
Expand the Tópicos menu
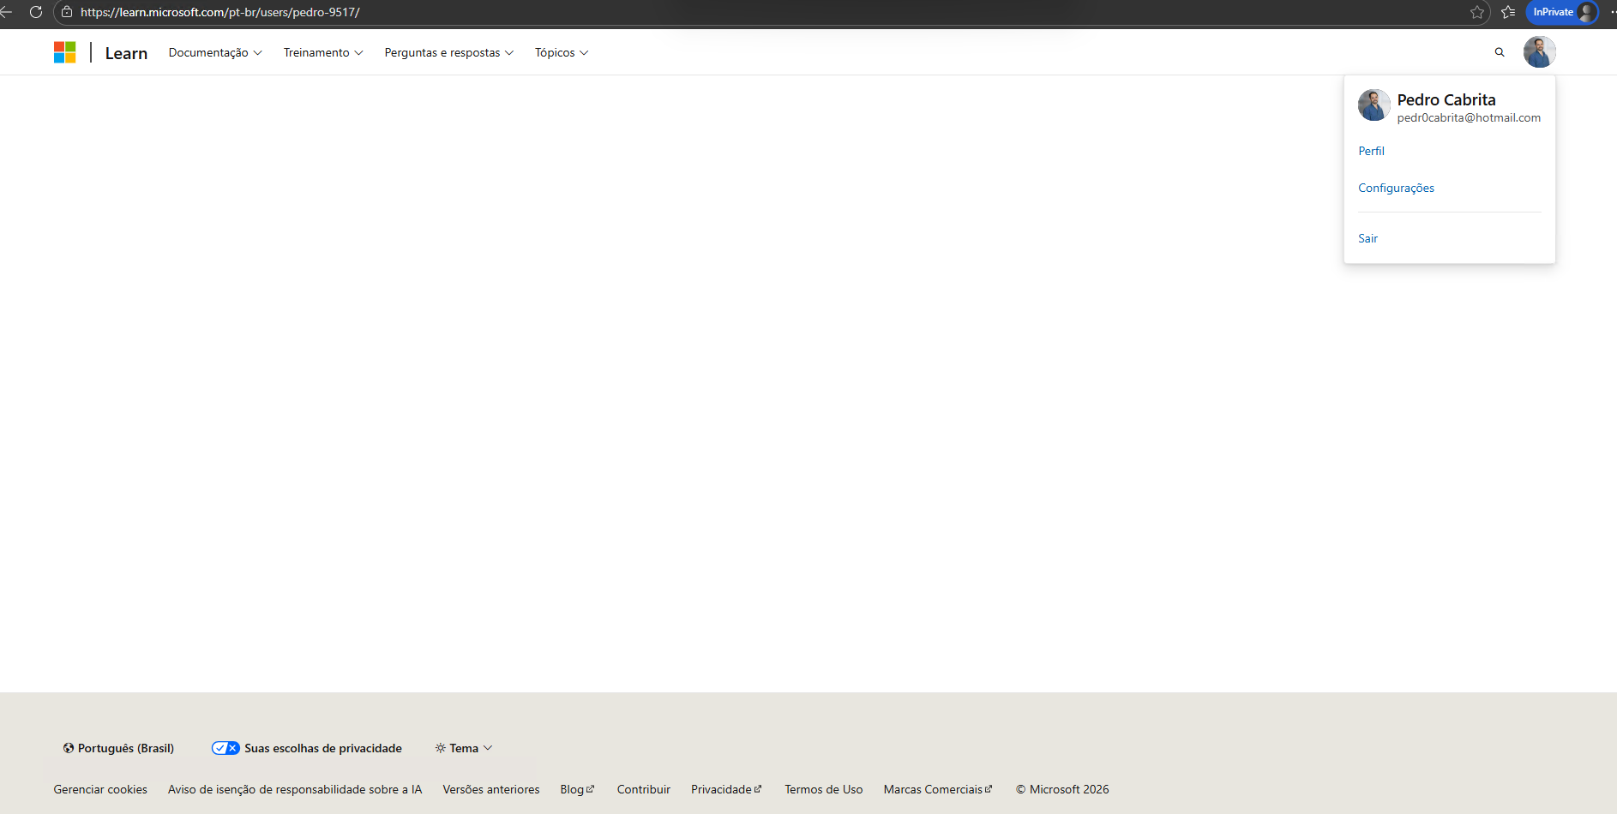click(x=562, y=52)
